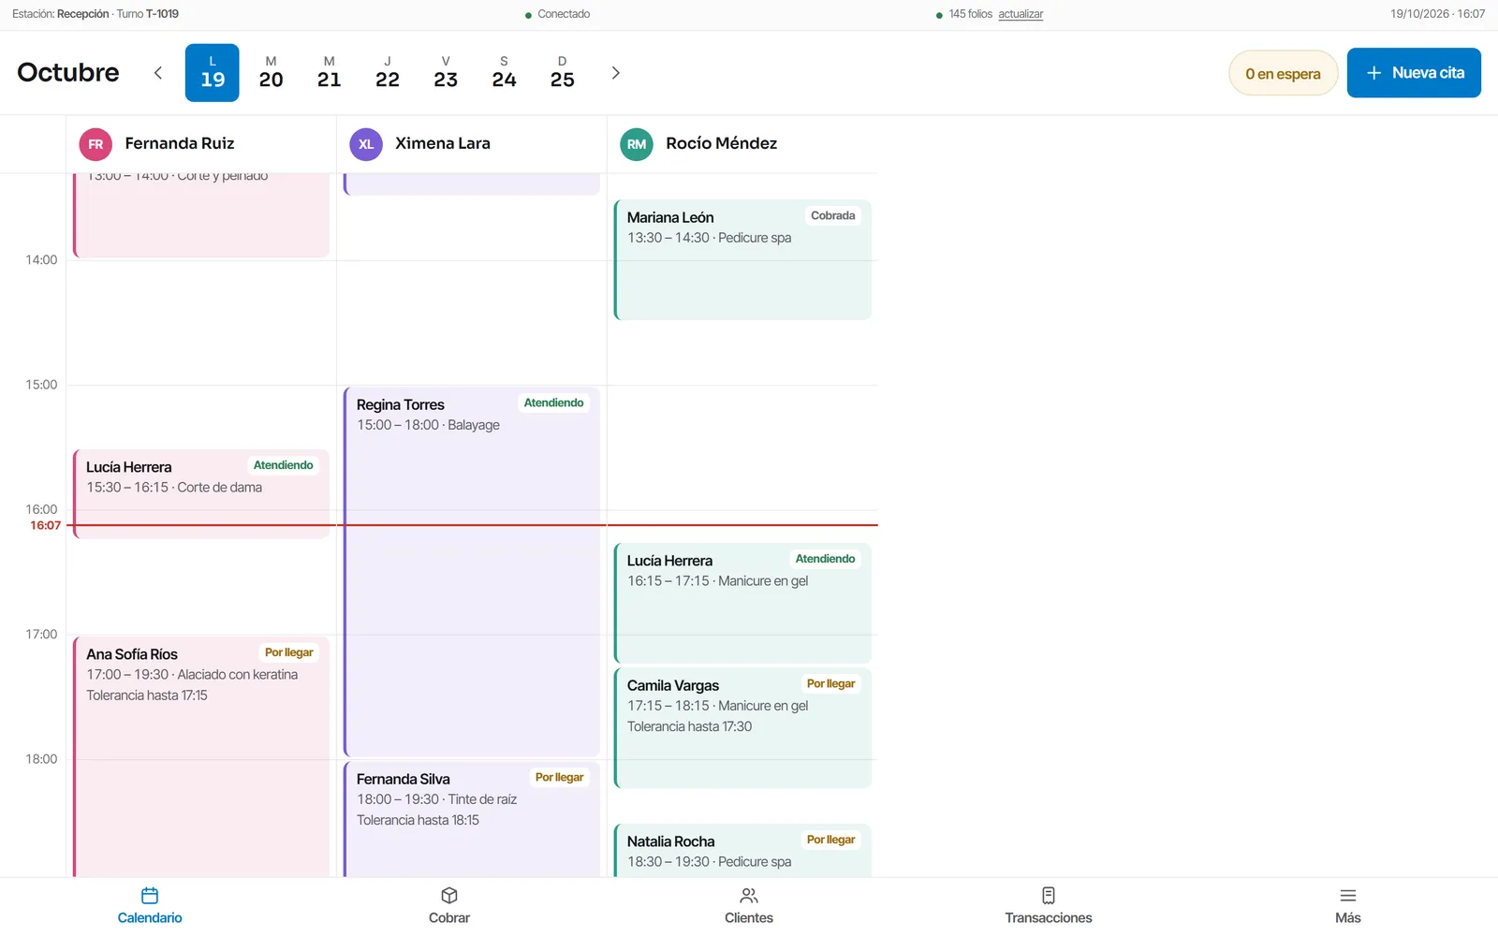Open Natalia Rocha Pedicure spa appointment

pos(742,850)
